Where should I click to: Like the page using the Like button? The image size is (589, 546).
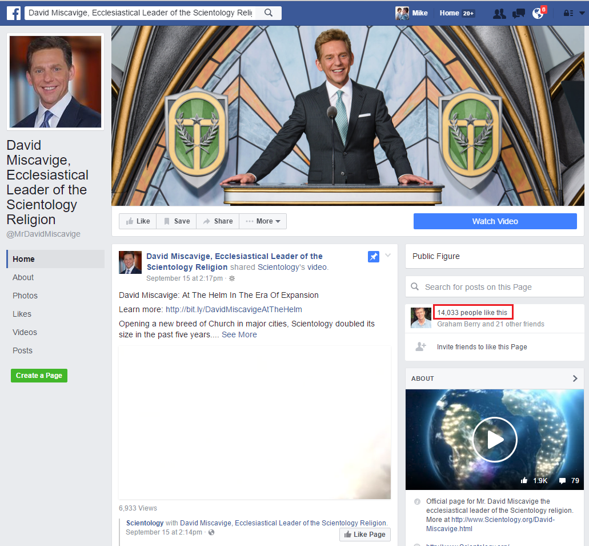138,221
